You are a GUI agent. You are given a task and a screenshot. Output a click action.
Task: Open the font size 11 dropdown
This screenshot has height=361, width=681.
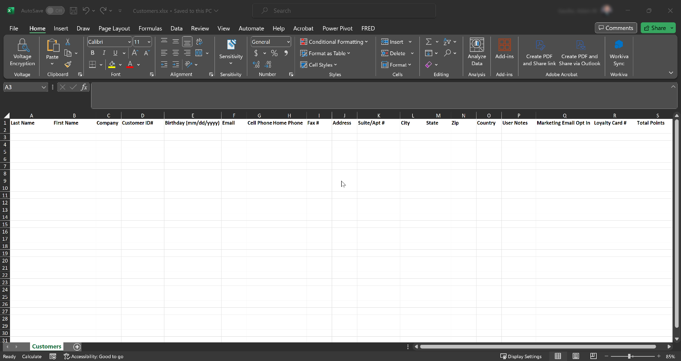(149, 42)
